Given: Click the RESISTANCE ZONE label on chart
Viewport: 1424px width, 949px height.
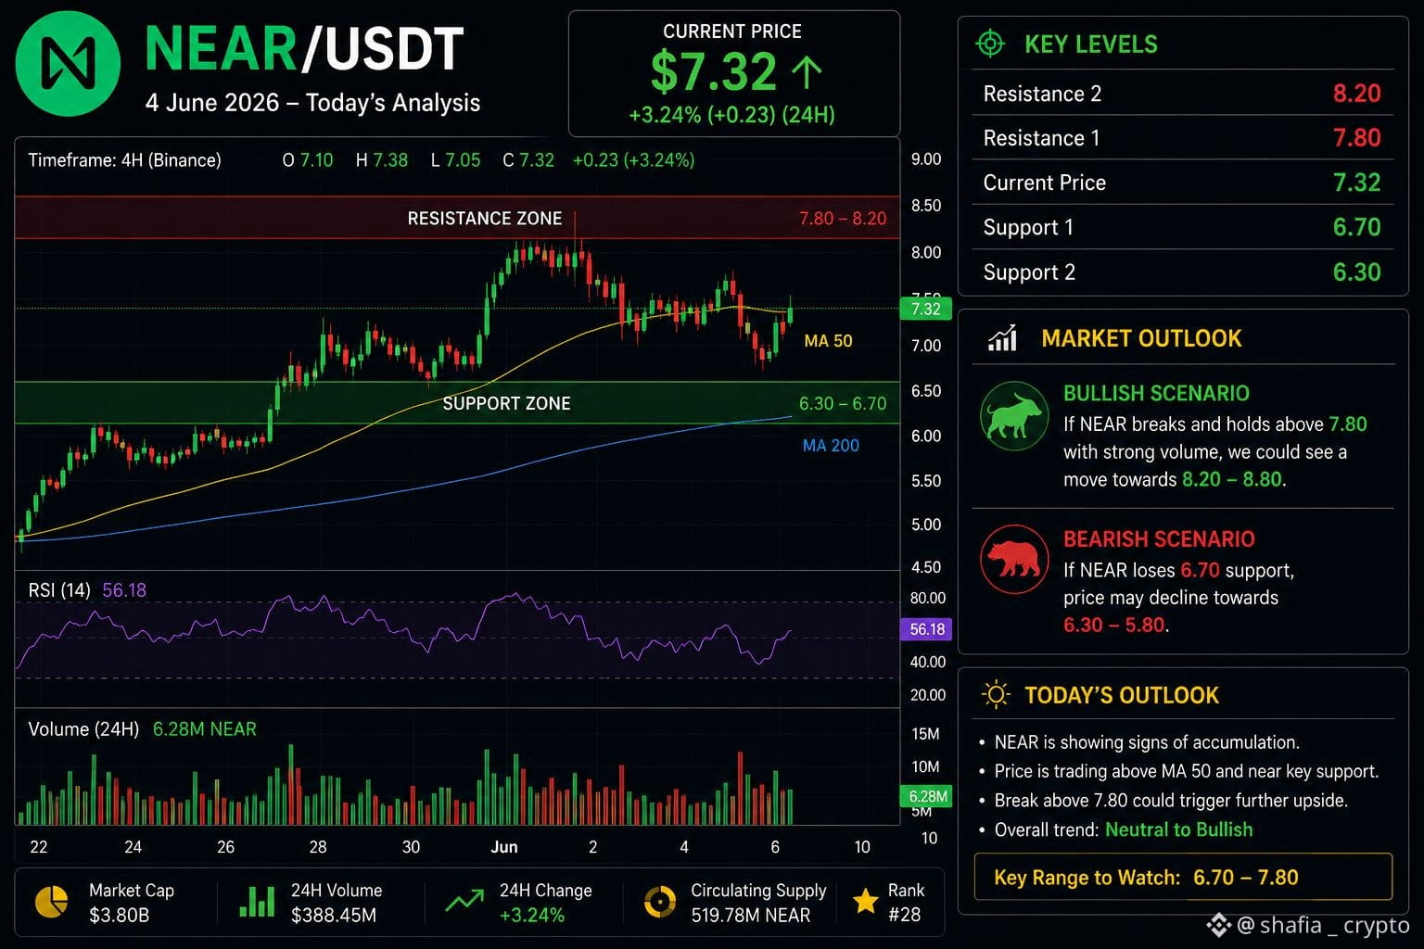Looking at the screenshot, I should click(x=485, y=219).
